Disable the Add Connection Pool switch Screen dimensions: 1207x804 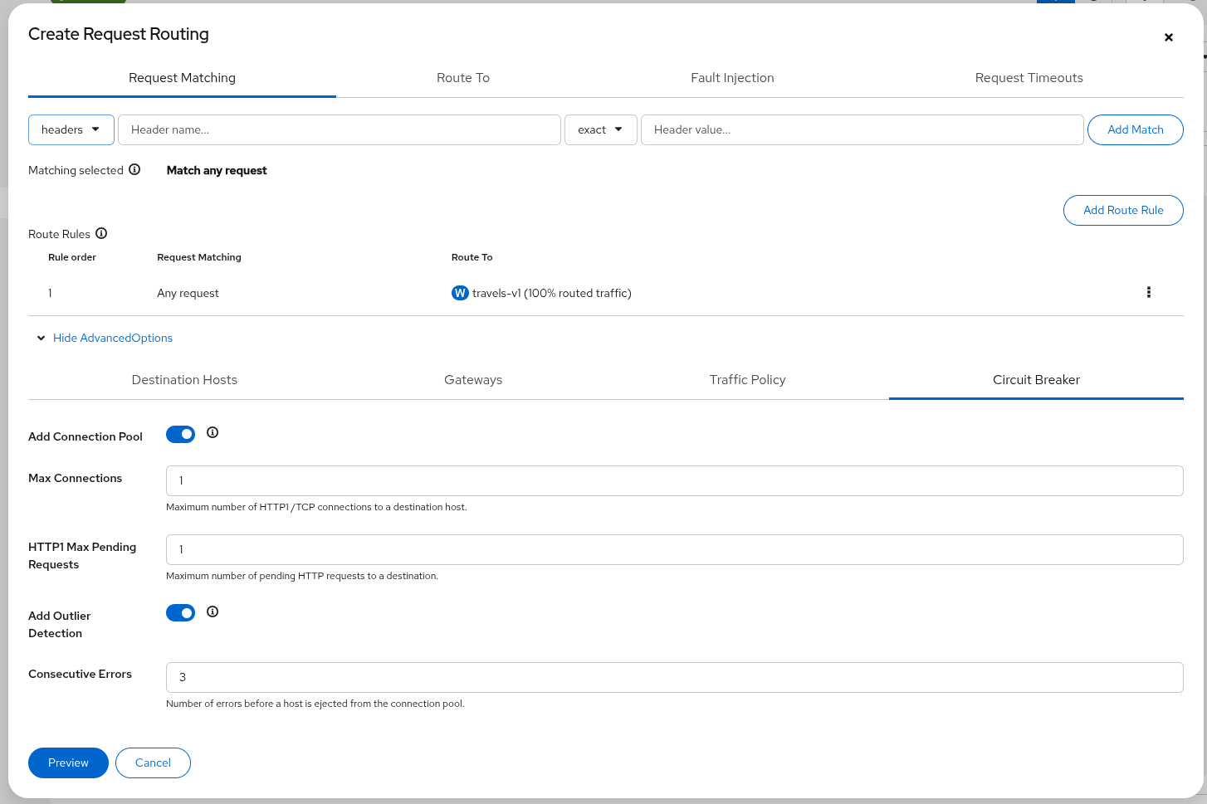[180, 434]
